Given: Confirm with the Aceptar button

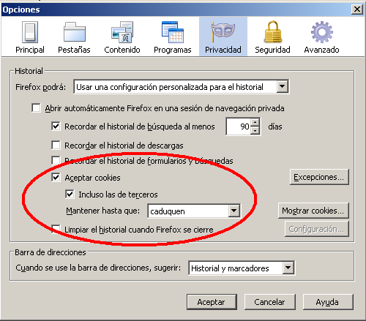Looking at the screenshot, I should coord(212,302).
